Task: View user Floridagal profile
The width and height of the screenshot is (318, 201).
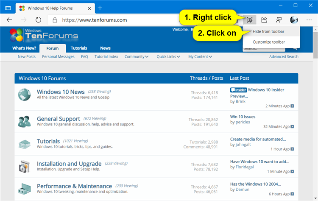Action: (x=245, y=167)
